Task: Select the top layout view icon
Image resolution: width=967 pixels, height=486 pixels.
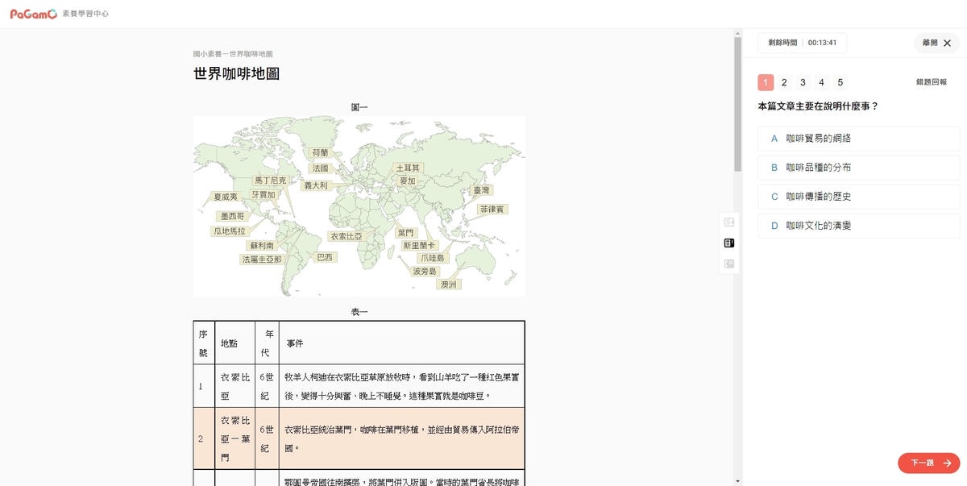Action: coord(728,222)
